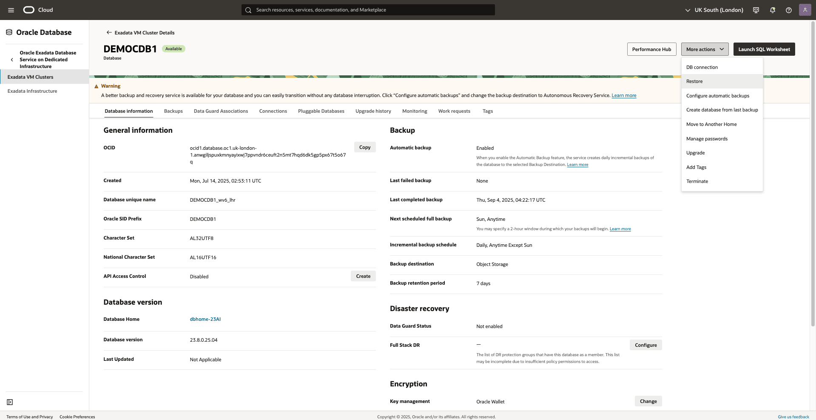Change key management encryption
Viewport: 816px width, 420px height.
click(648, 401)
